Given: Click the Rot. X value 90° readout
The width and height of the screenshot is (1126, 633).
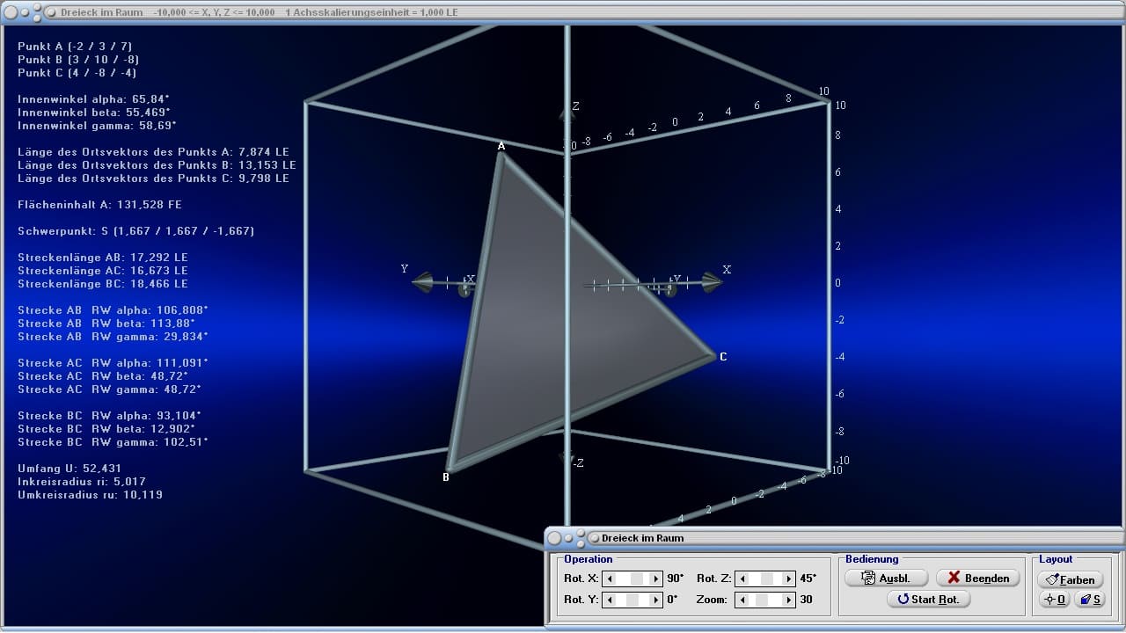Looking at the screenshot, I should [x=675, y=578].
